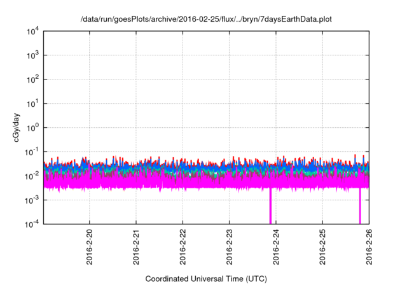Click the 2016-2-24 x-axis date label
407x285 pixels.
click(276, 247)
